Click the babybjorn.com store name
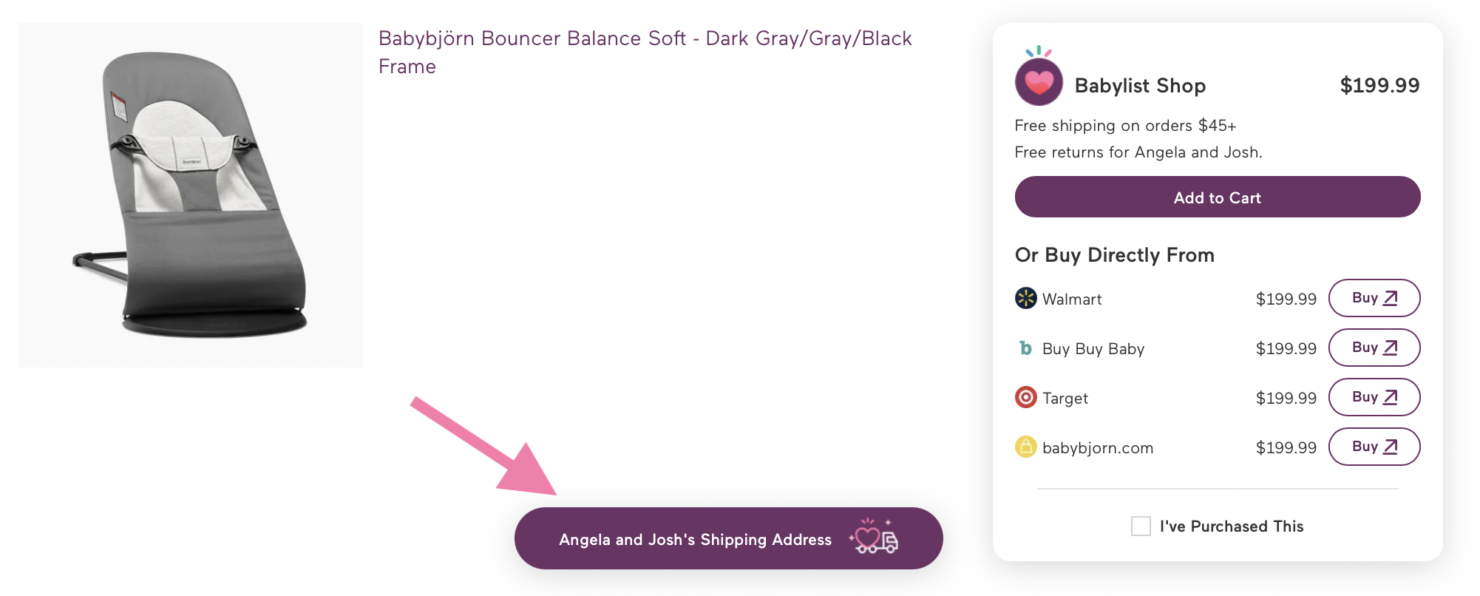The width and height of the screenshot is (1480, 596). click(1097, 448)
